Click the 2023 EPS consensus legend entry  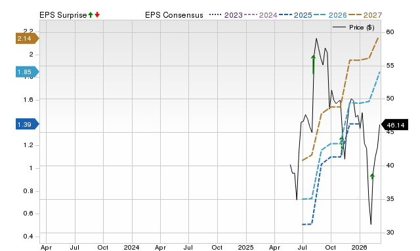point(226,15)
